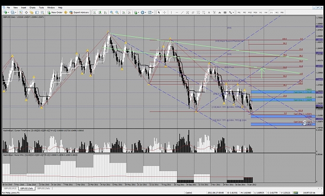Expand the Arrows tool dropdown arrow
Screen dimensions: 325x196
(x=233, y=12)
